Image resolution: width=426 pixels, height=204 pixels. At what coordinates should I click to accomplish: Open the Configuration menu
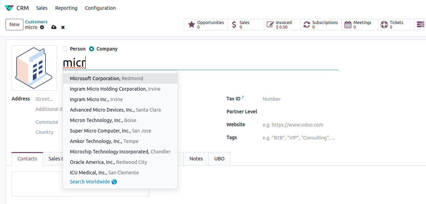pos(100,8)
